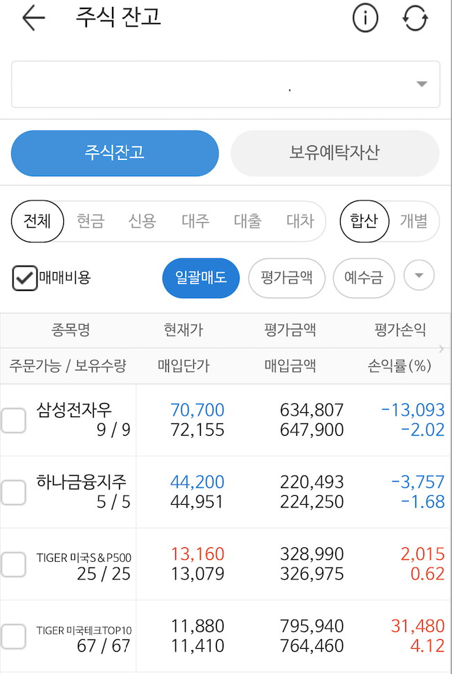Open the 삼성전자우 stock name
This screenshot has width=452, height=674.
coord(74,410)
